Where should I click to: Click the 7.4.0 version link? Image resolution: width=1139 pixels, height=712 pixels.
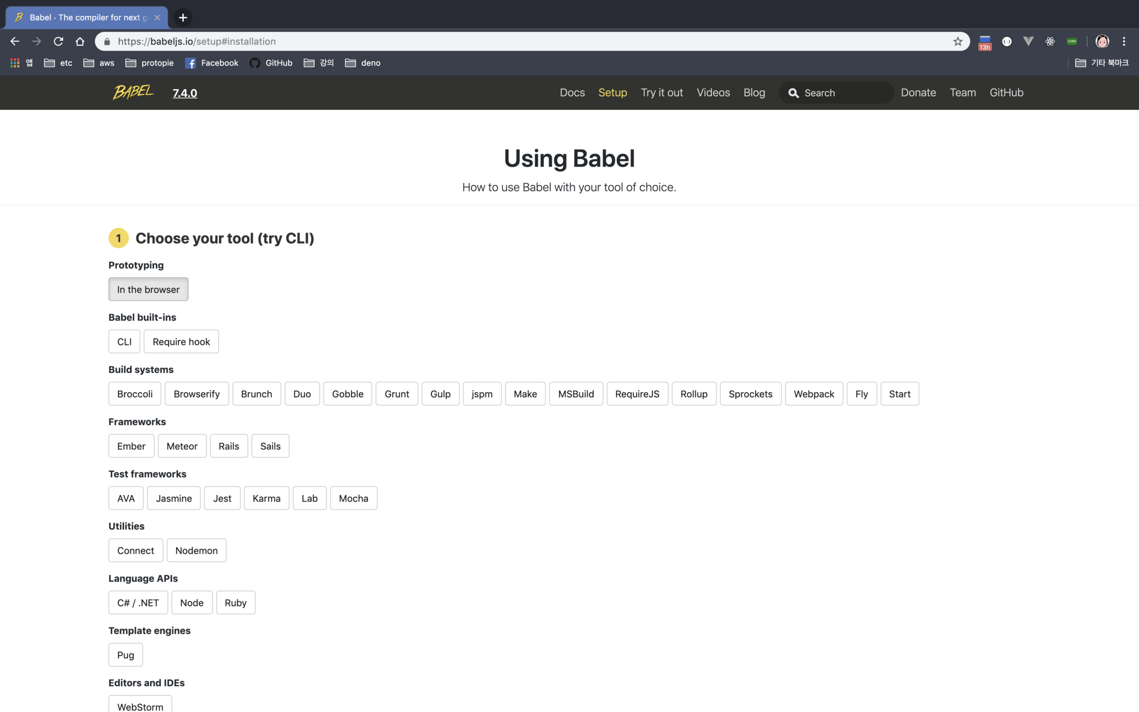(185, 93)
